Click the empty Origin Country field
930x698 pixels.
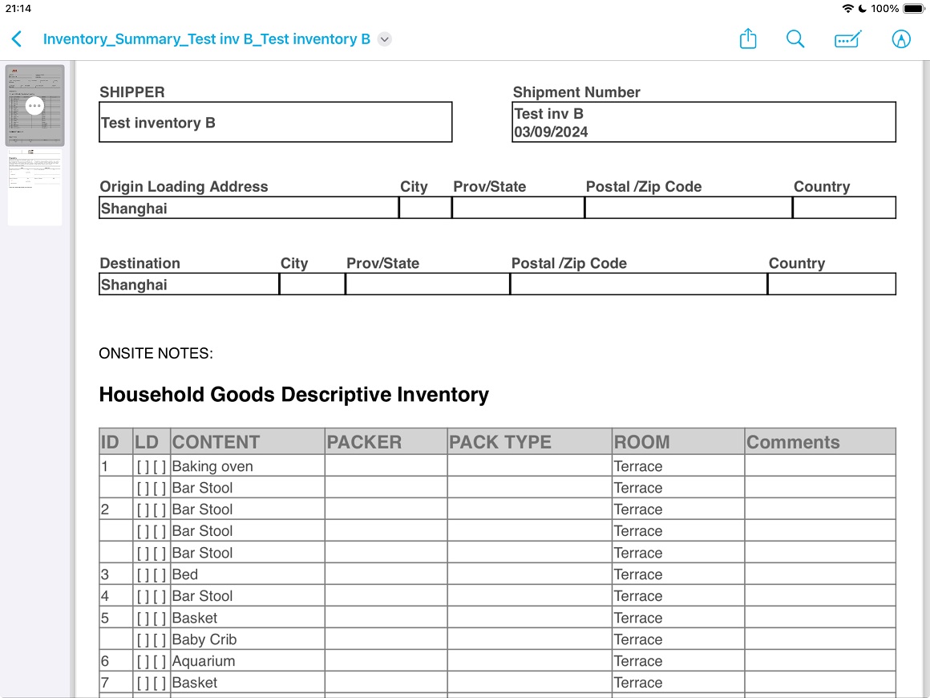click(x=843, y=209)
